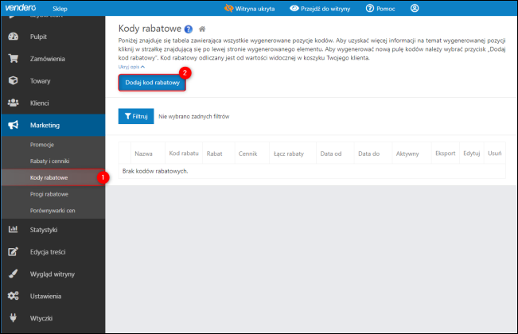Image resolution: width=518 pixels, height=334 pixels.
Task: Collapse description via Ukryj opis
Action: [131, 67]
